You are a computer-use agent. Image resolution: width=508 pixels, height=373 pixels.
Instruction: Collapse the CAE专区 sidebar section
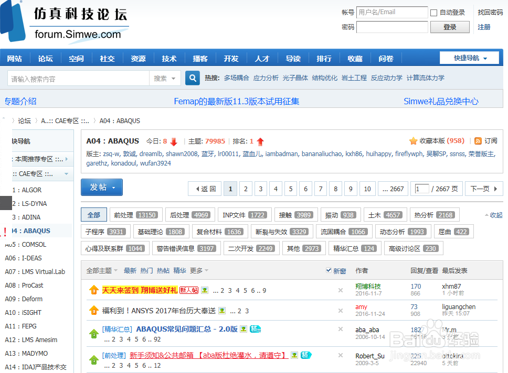[x=67, y=174]
